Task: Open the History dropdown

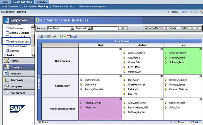Action: (x=175, y=12)
